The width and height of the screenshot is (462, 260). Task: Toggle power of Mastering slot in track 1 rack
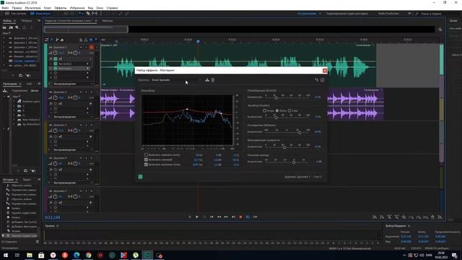(56, 69)
